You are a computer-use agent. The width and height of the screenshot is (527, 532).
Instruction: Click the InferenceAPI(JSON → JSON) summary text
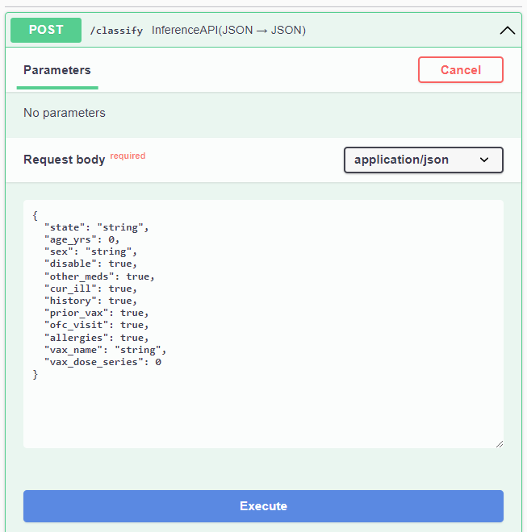coord(228,30)
